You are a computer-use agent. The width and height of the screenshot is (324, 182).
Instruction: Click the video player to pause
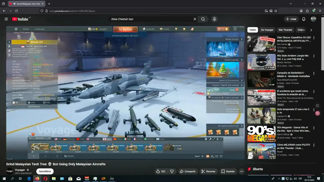(x=126, y=93)
